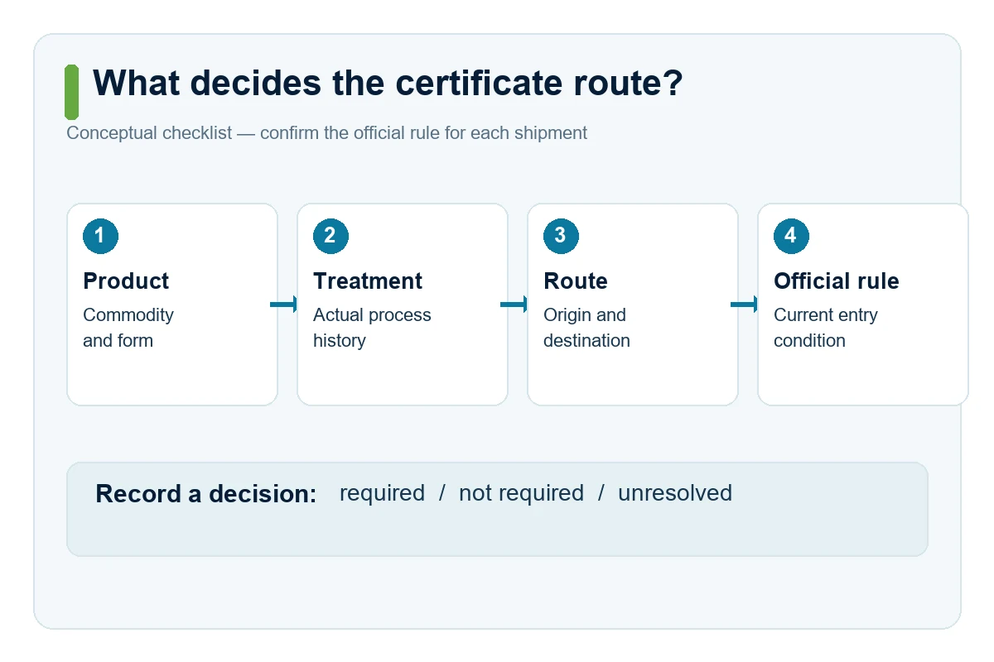Select the "not required" decision option
Viewport: 994px width, 662px height.
coord(521,493)
